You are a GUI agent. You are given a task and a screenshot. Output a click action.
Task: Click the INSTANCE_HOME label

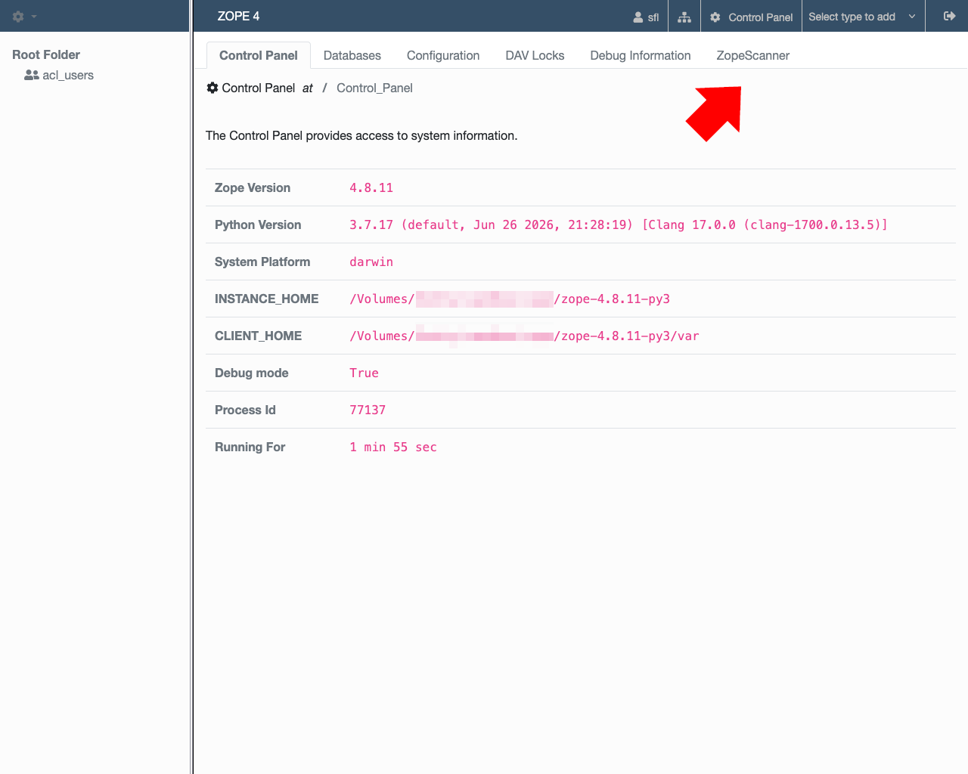click(267, 299)
